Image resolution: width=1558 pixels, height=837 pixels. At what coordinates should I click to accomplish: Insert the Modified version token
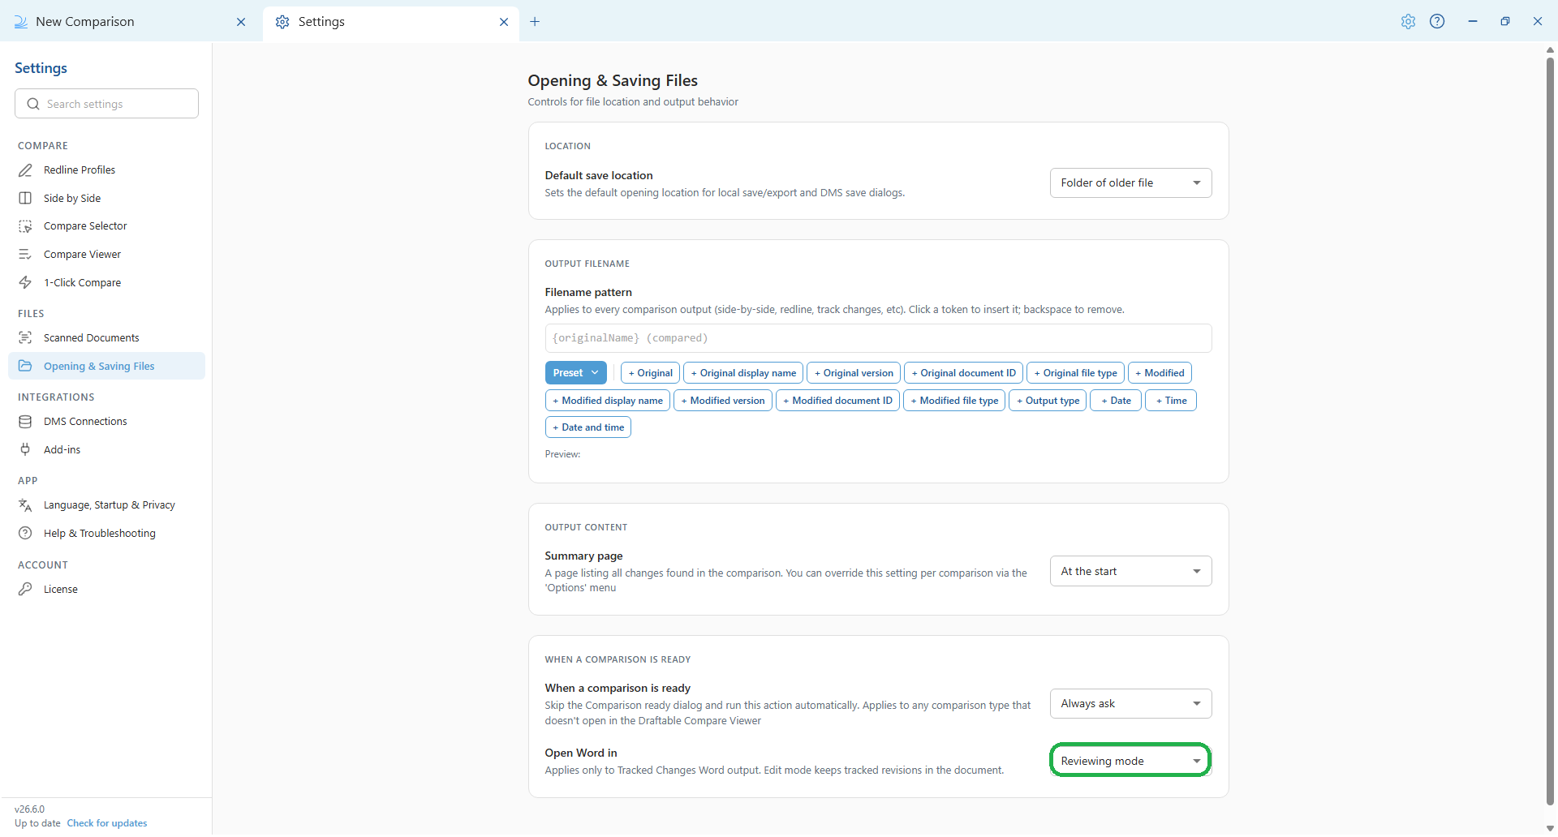pyautogui.click(x=723, y=401)
